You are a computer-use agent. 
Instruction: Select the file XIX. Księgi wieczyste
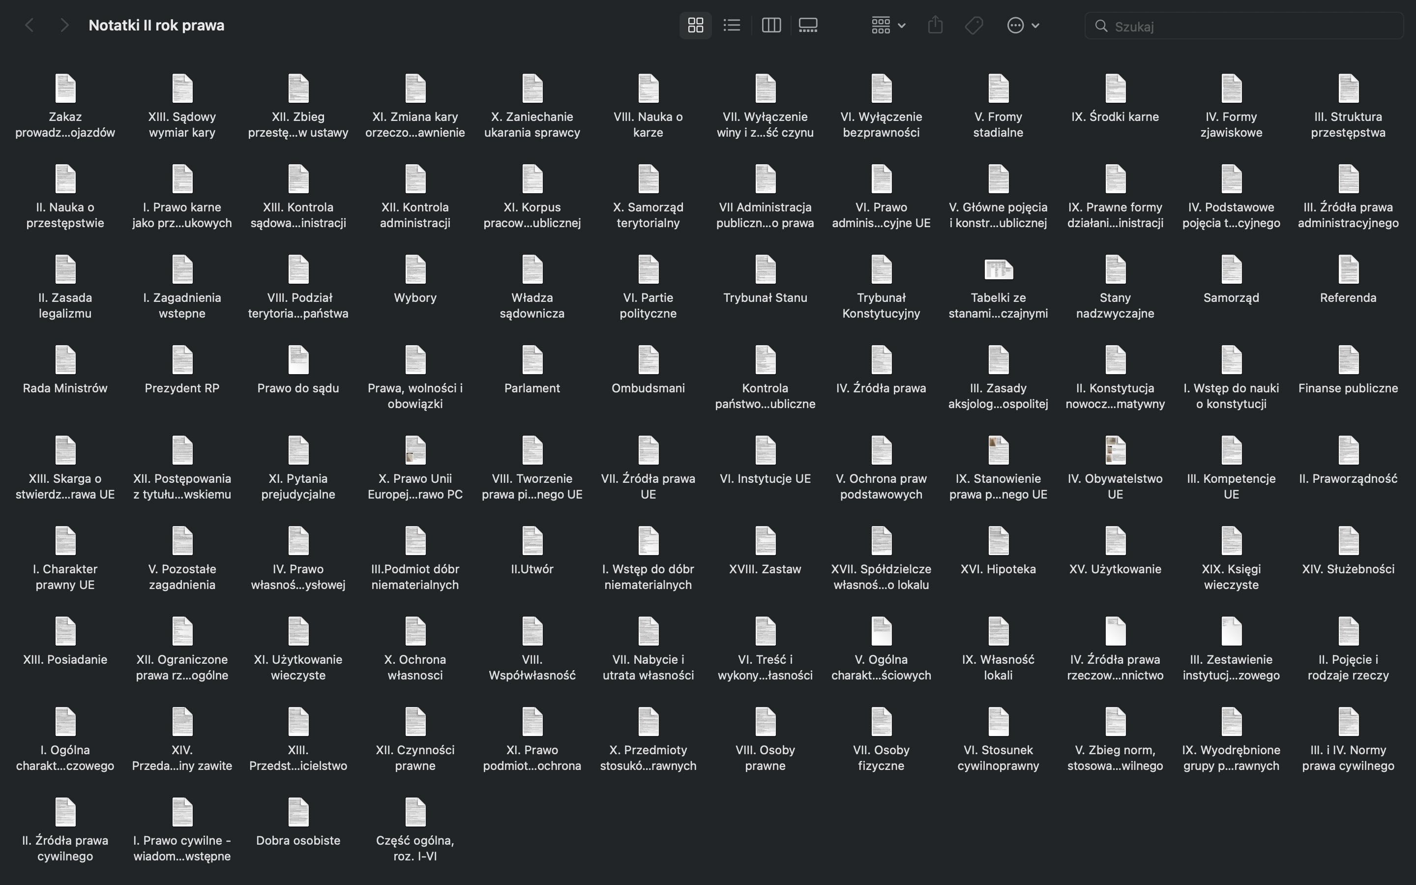(x=1232, y=559)
